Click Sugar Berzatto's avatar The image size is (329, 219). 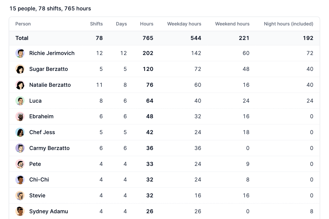point(20,69)
